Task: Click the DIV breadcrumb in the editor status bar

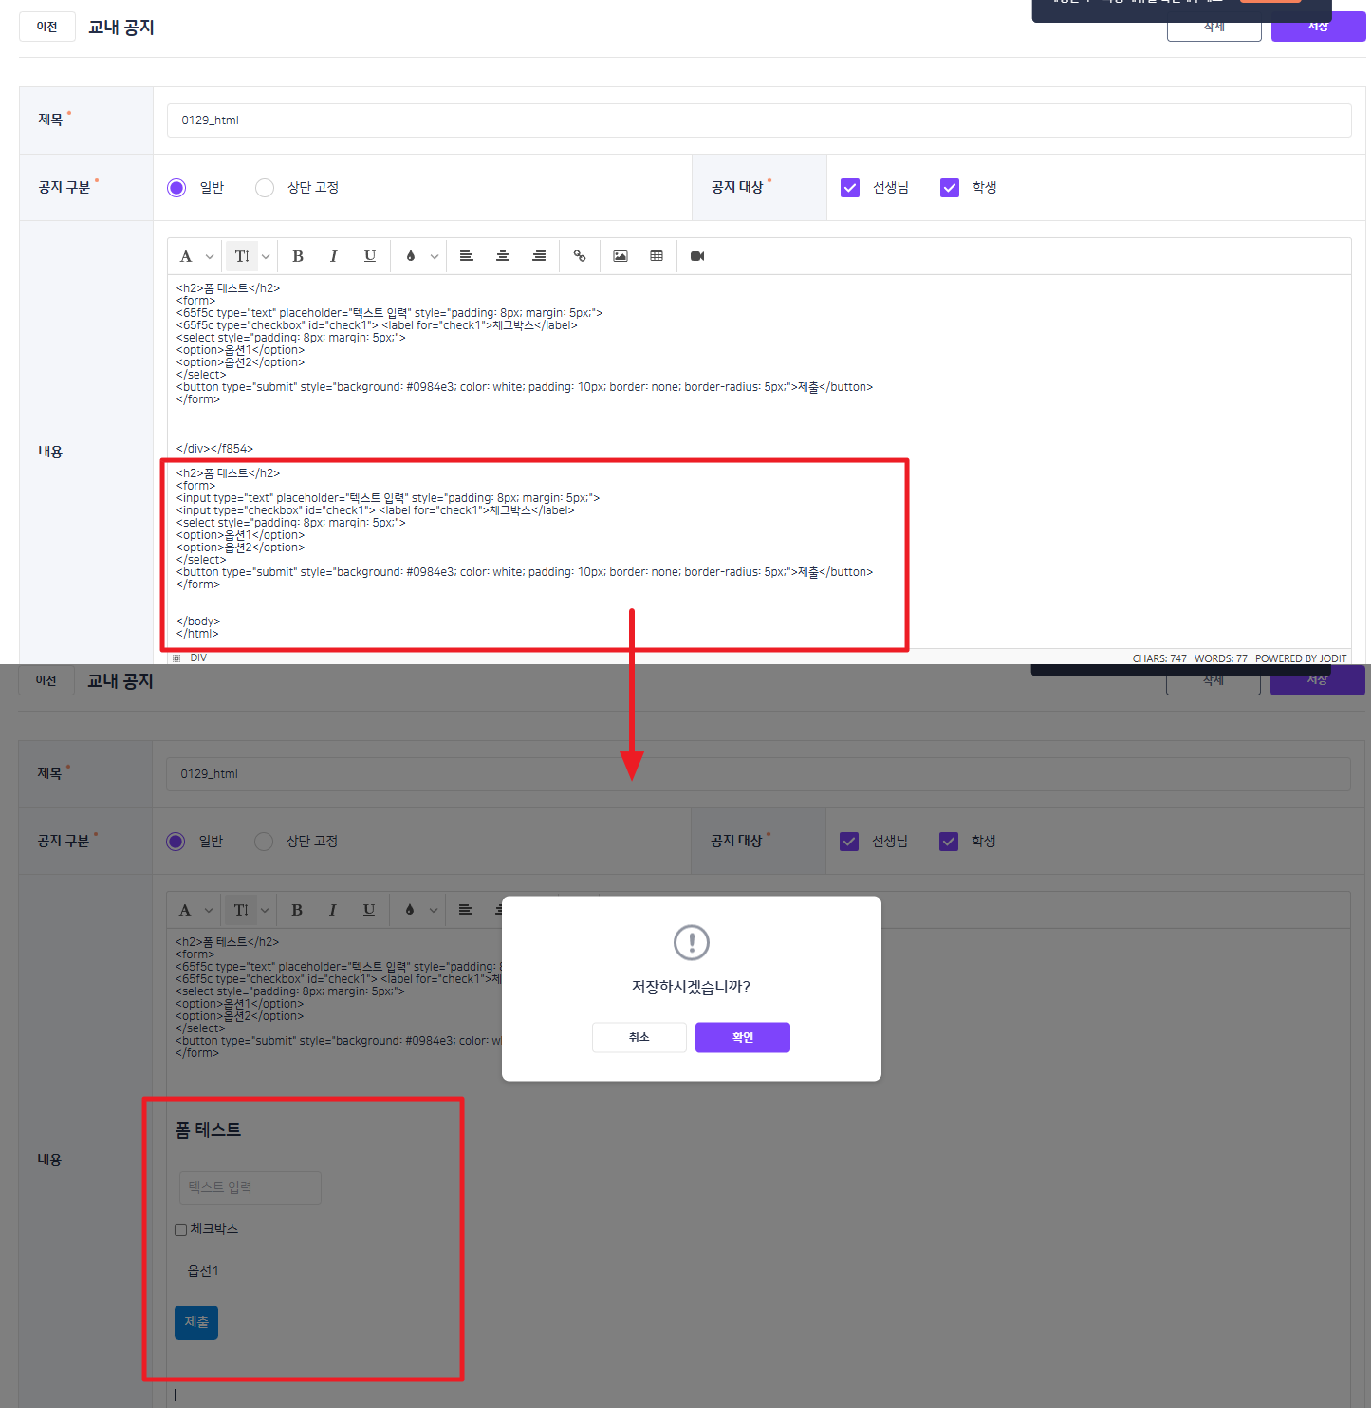Action: pyautogui.click(x=198, y=658)
